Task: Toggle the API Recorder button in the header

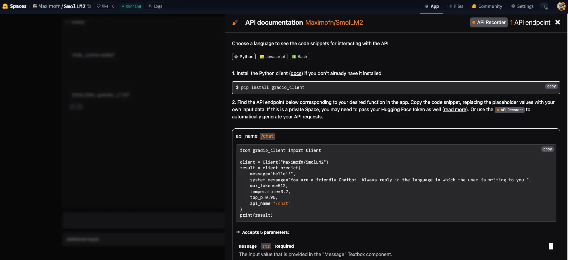Action: tap(489, 22)
